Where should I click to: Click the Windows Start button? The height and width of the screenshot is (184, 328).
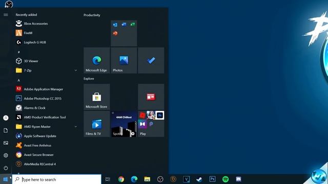click(6, 179)
